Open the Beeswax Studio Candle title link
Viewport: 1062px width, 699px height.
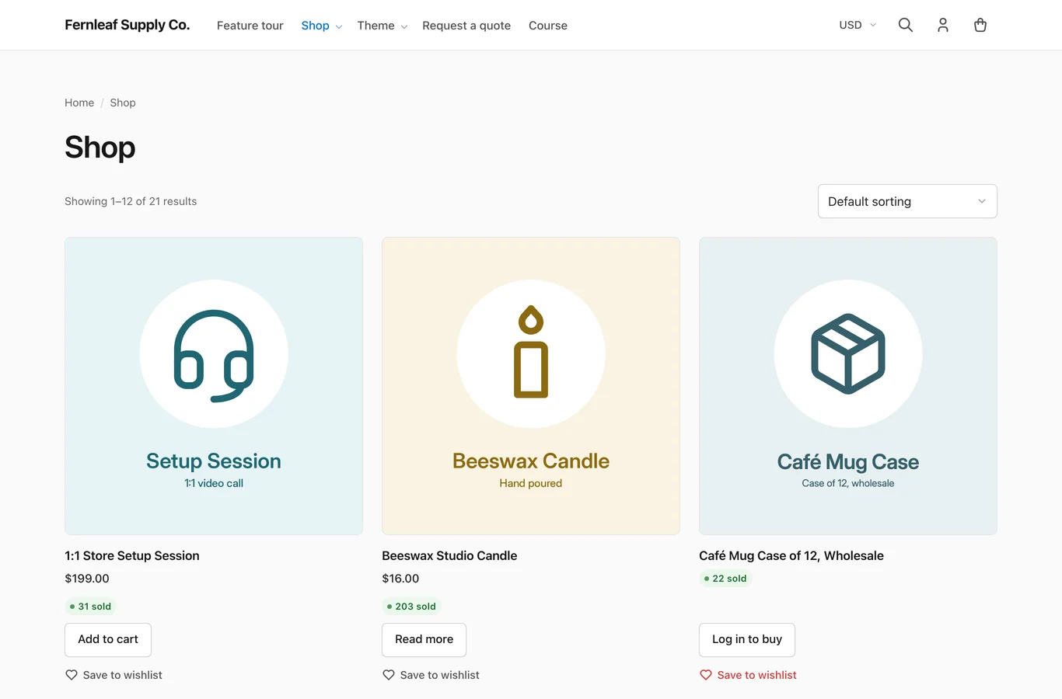(449, 555)
